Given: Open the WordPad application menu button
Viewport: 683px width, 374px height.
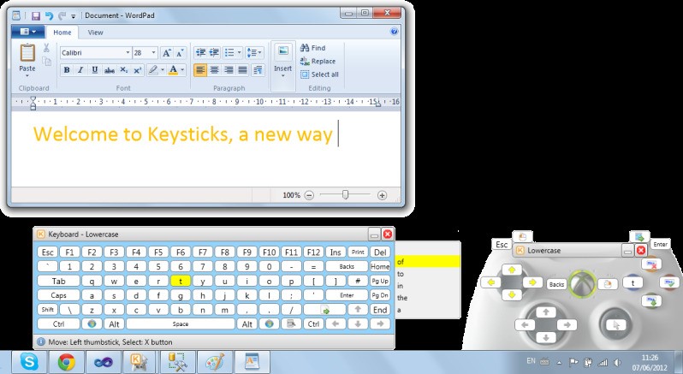Looking at the screenshot, I should coord(28,32).
